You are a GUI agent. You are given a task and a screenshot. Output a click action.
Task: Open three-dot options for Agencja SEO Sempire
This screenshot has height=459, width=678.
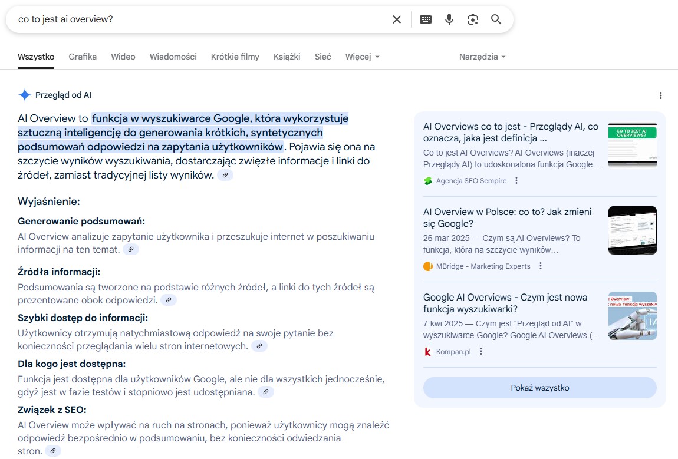516,181
